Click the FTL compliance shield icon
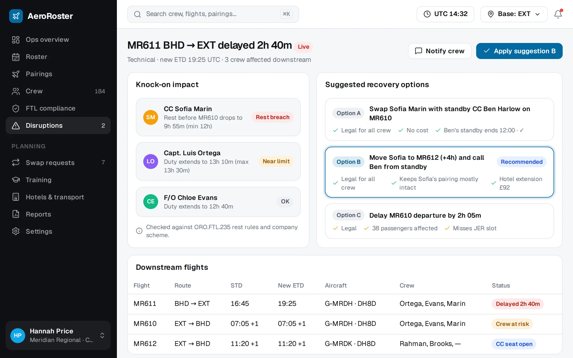 (16, 108)
